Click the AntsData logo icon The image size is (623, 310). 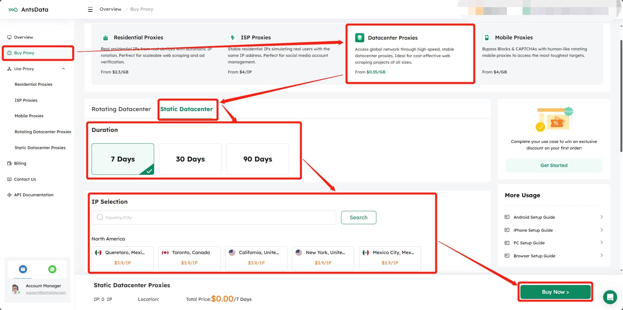point(13,10)
